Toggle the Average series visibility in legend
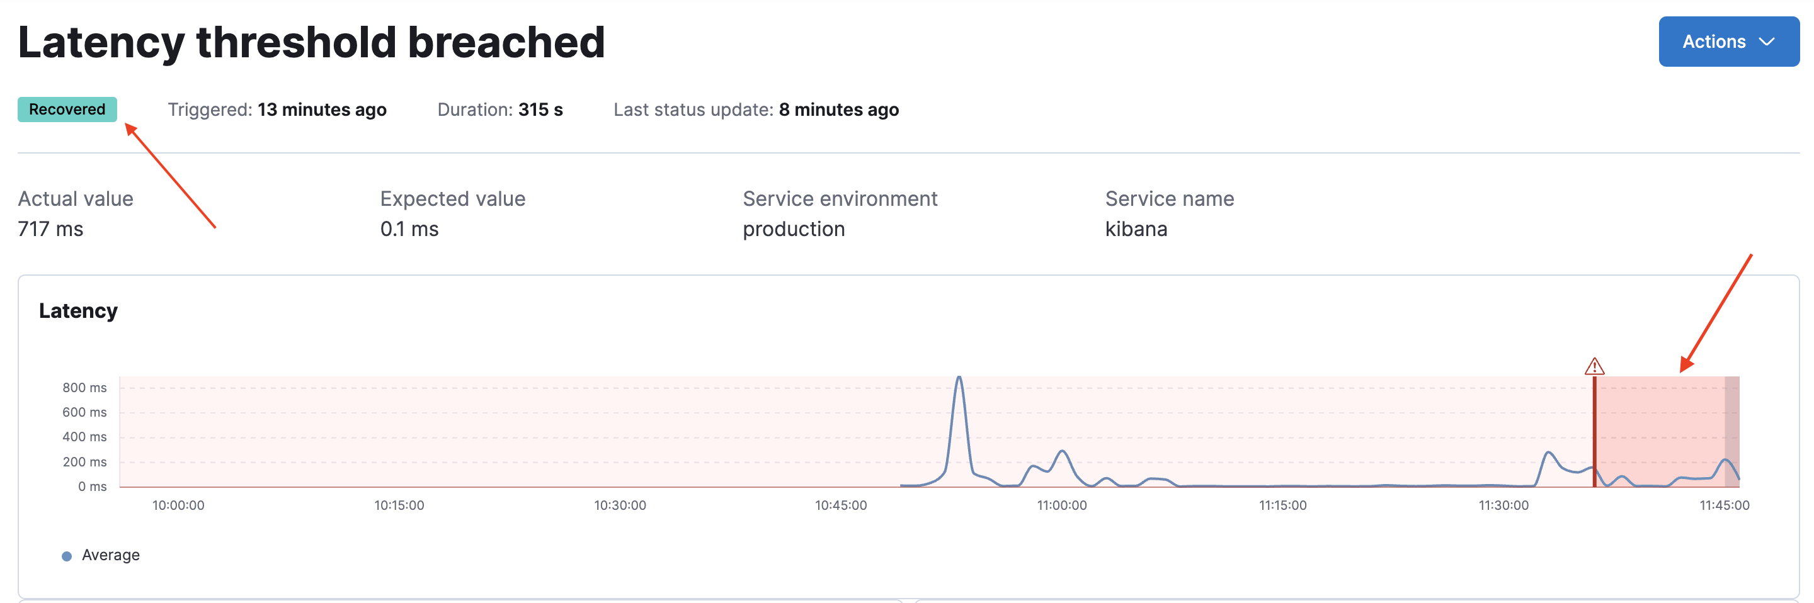1814x603 pixels. point(110,555)
